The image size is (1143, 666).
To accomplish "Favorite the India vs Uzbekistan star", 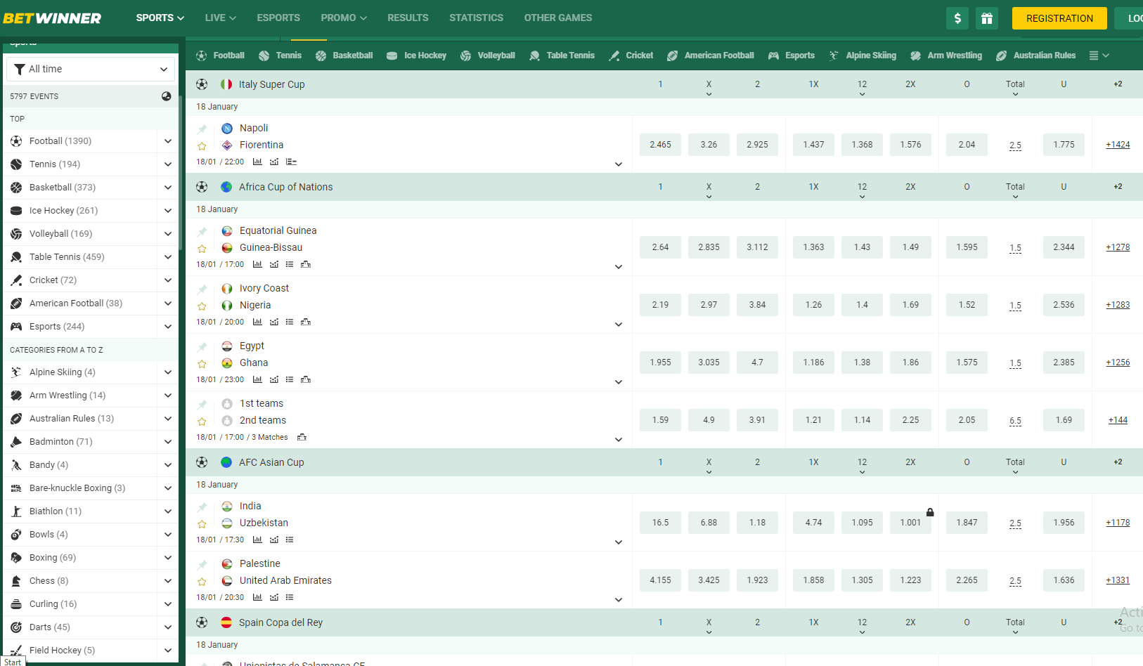I will [202, 524].
